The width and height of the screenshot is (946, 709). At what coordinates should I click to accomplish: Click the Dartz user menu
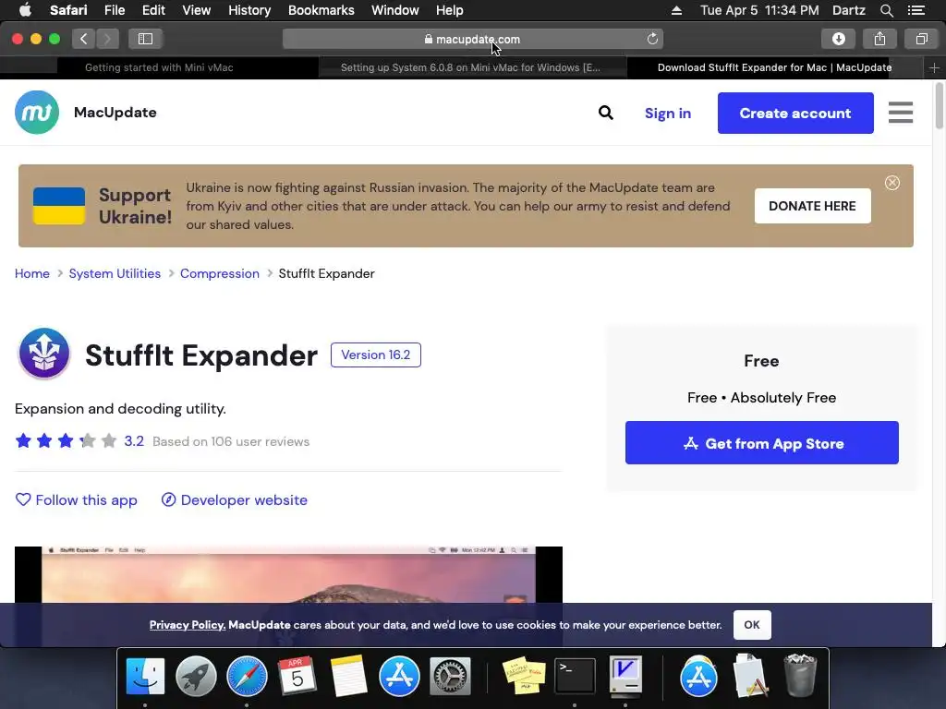848,10
